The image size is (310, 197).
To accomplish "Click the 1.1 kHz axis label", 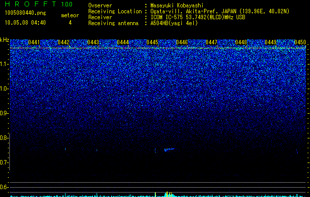I will (4, 64).
